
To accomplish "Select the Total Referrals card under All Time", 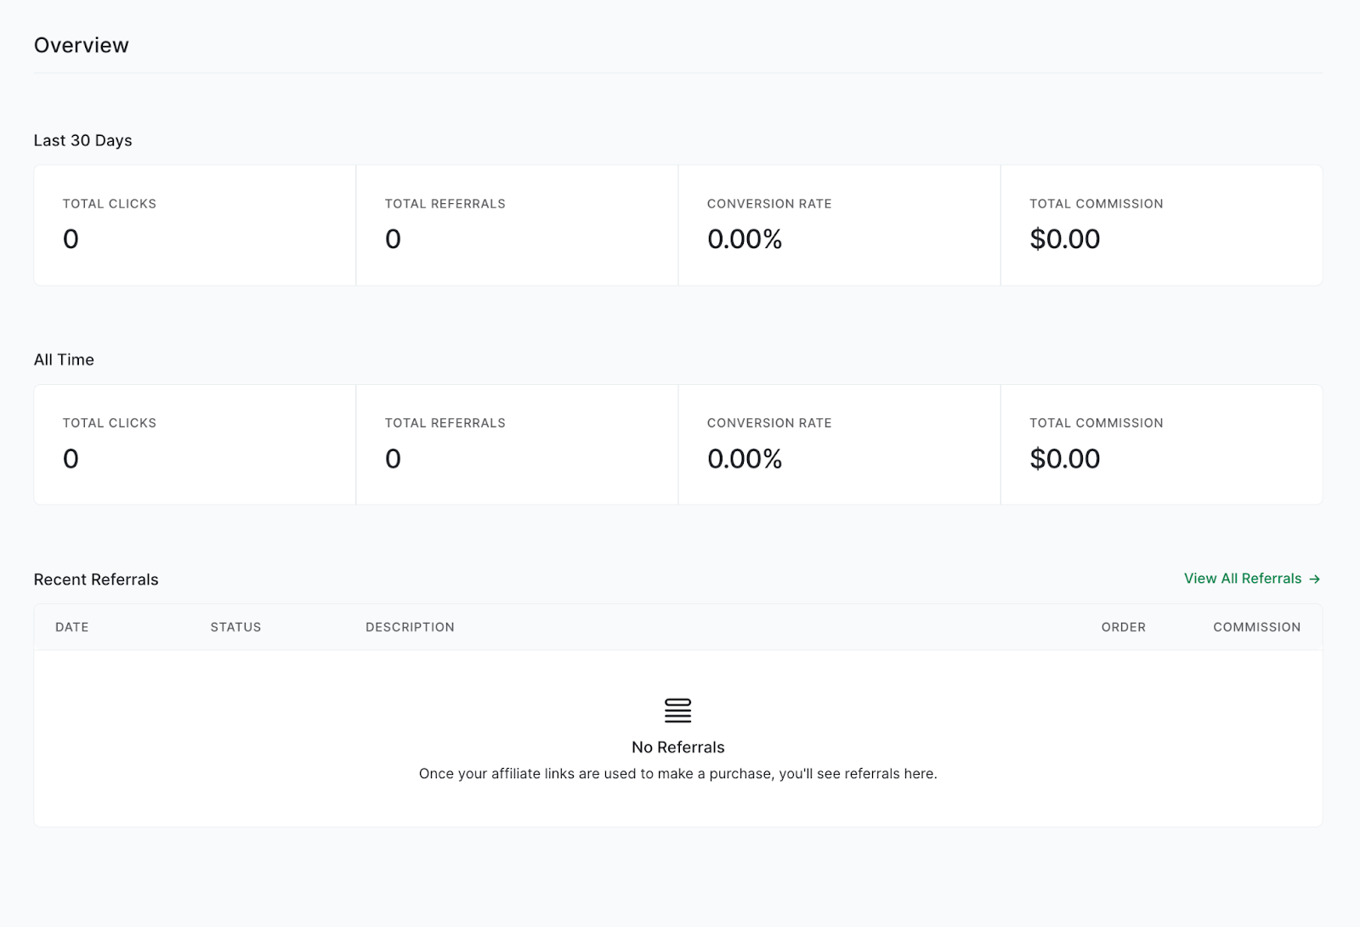I will (516, 444).
